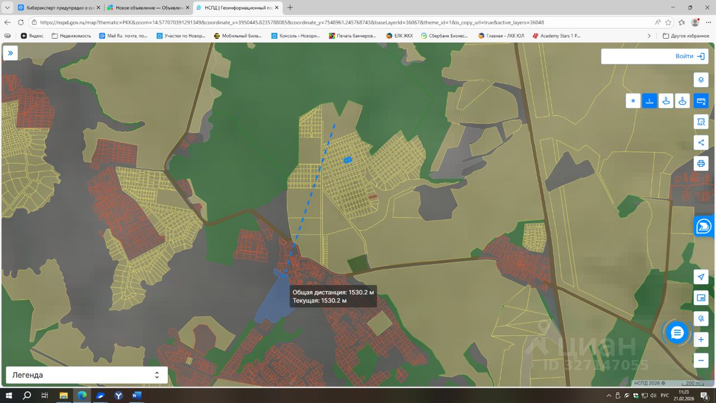Click the geolocation arrow button

click(x=701, y=277)
